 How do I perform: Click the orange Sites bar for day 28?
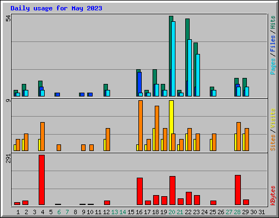[239, 136]
